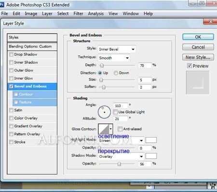Check Use Global Light
The width and height of the screenshot is (217, 192).
point(115,112)
